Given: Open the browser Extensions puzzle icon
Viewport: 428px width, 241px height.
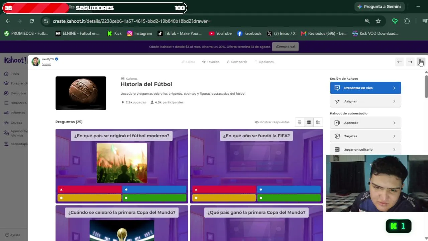Looking at the screenshot, I should (407, 21).
